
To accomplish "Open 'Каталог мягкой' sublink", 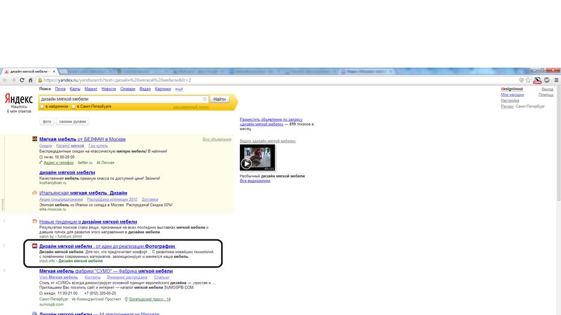I will tap(70, 146).
